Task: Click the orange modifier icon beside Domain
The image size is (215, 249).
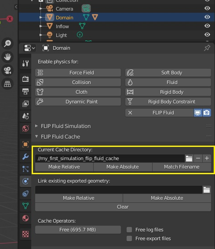Action: [95, 17]
